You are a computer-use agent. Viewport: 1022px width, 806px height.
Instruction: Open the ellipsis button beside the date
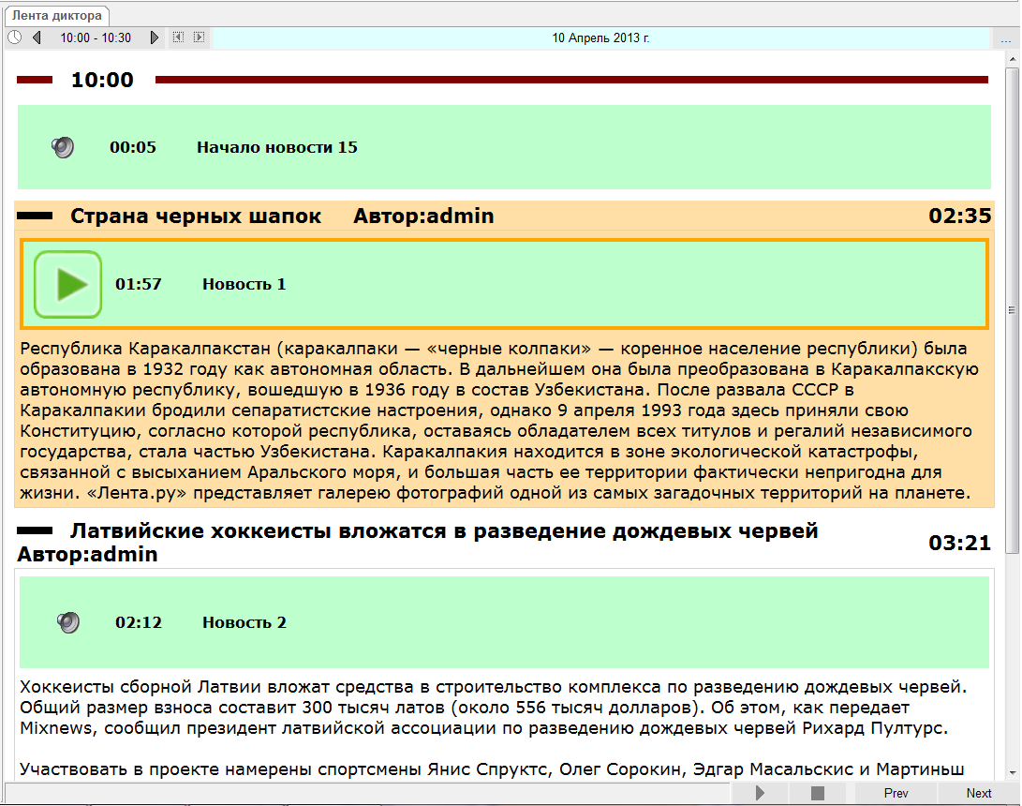(1005, 39)
